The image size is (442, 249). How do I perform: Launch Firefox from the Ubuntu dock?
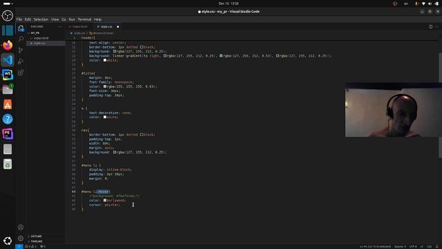[x=8, y=45]
